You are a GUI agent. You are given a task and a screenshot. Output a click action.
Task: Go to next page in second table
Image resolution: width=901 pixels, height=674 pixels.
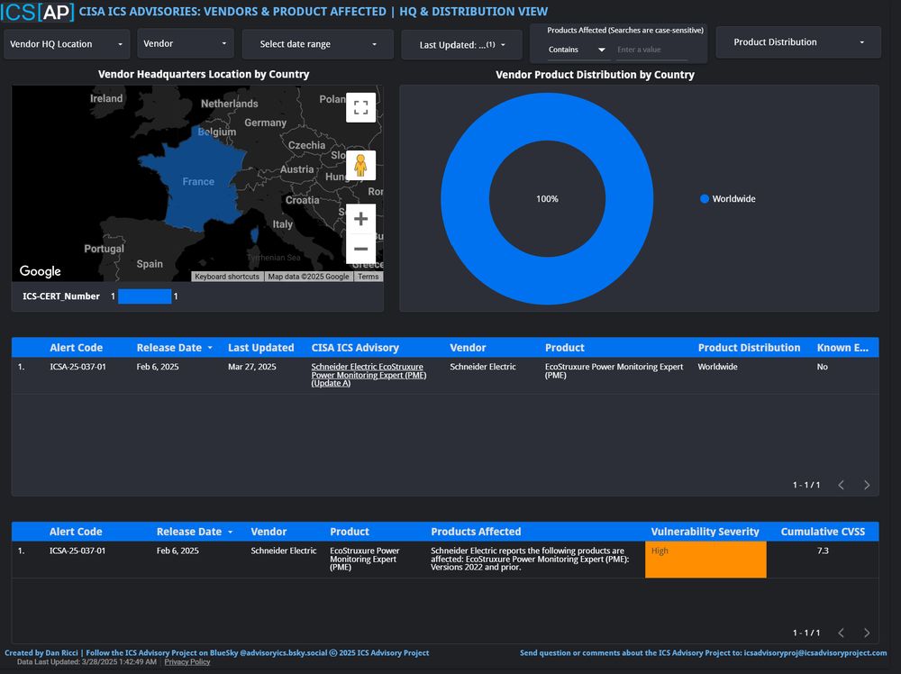(x=867, y=633)
